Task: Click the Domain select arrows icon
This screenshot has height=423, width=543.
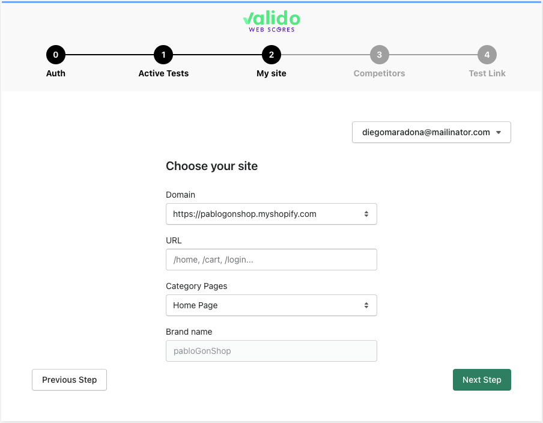Action: 366,214
